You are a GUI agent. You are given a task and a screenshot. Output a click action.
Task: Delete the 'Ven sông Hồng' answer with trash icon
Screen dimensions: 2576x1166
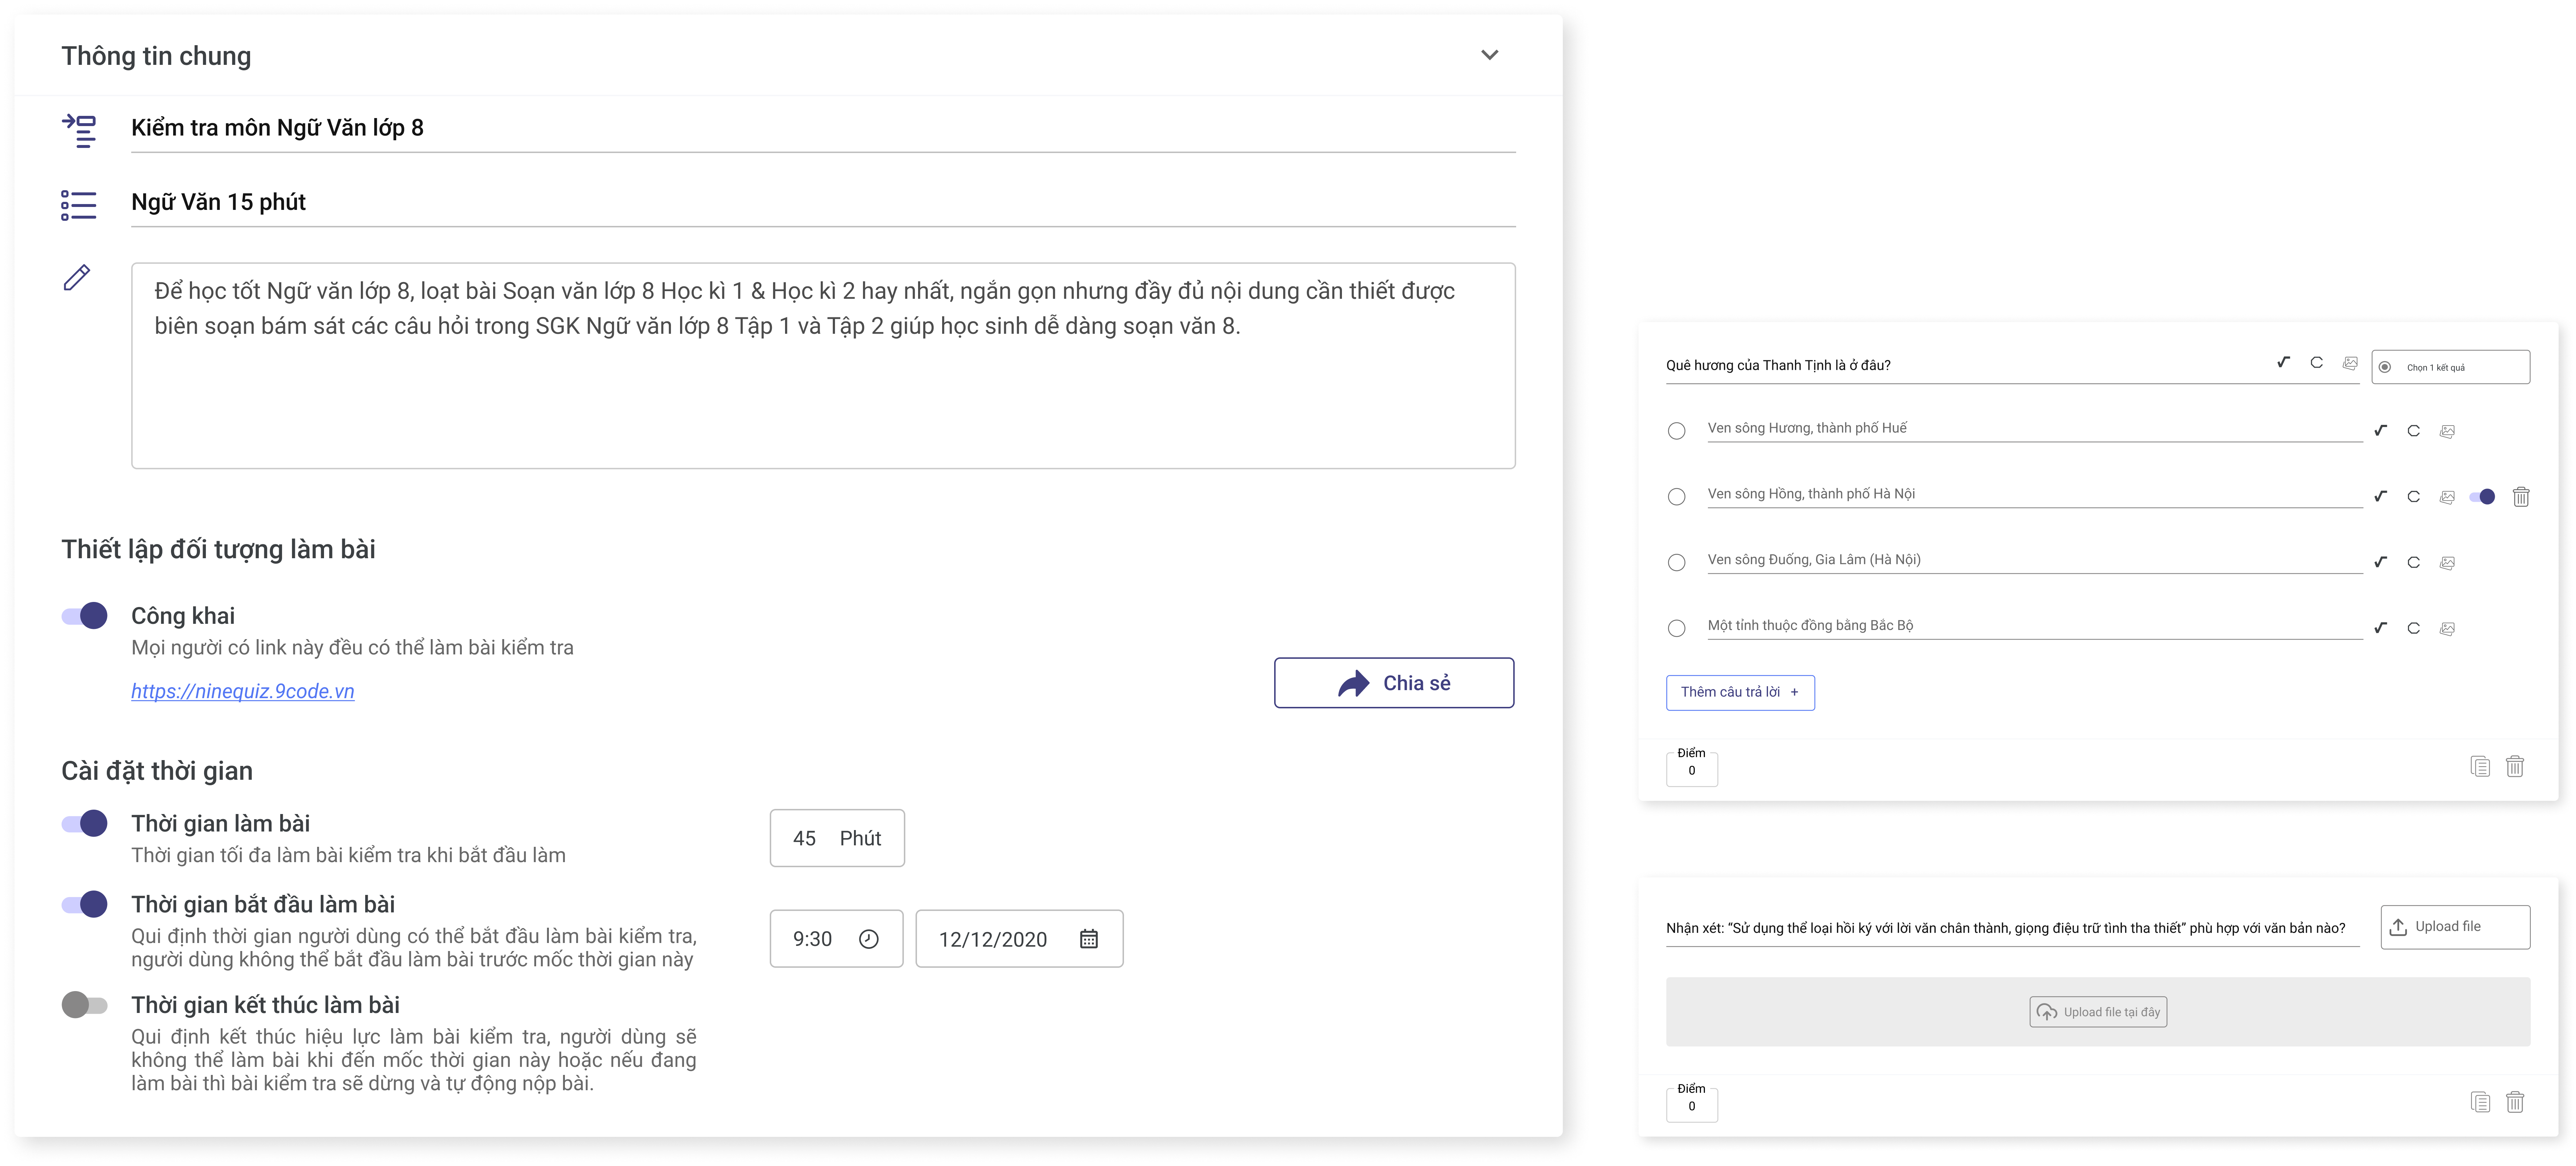click(2521, 497)
